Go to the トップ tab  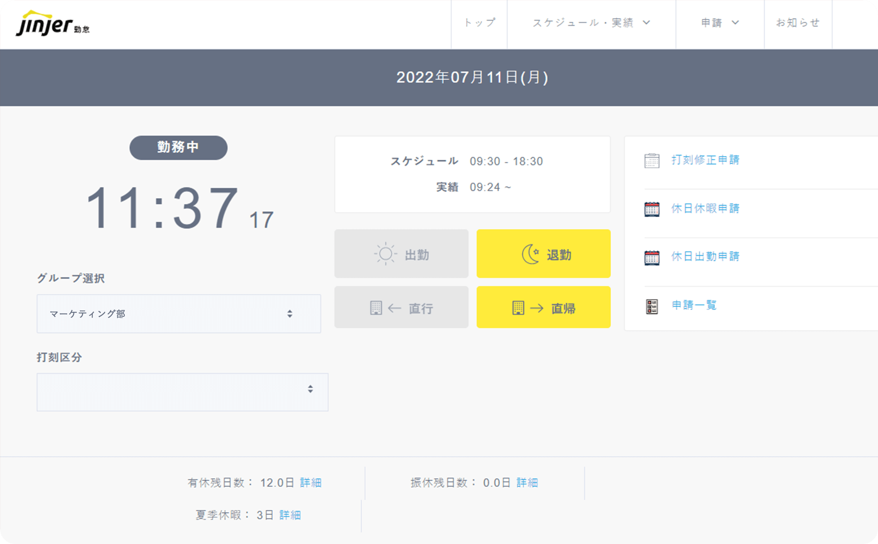479,23
